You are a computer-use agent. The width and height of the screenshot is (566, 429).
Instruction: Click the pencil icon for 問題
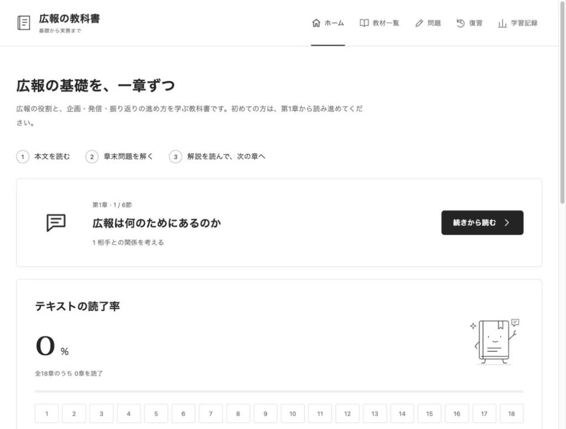tap(419, 23)
